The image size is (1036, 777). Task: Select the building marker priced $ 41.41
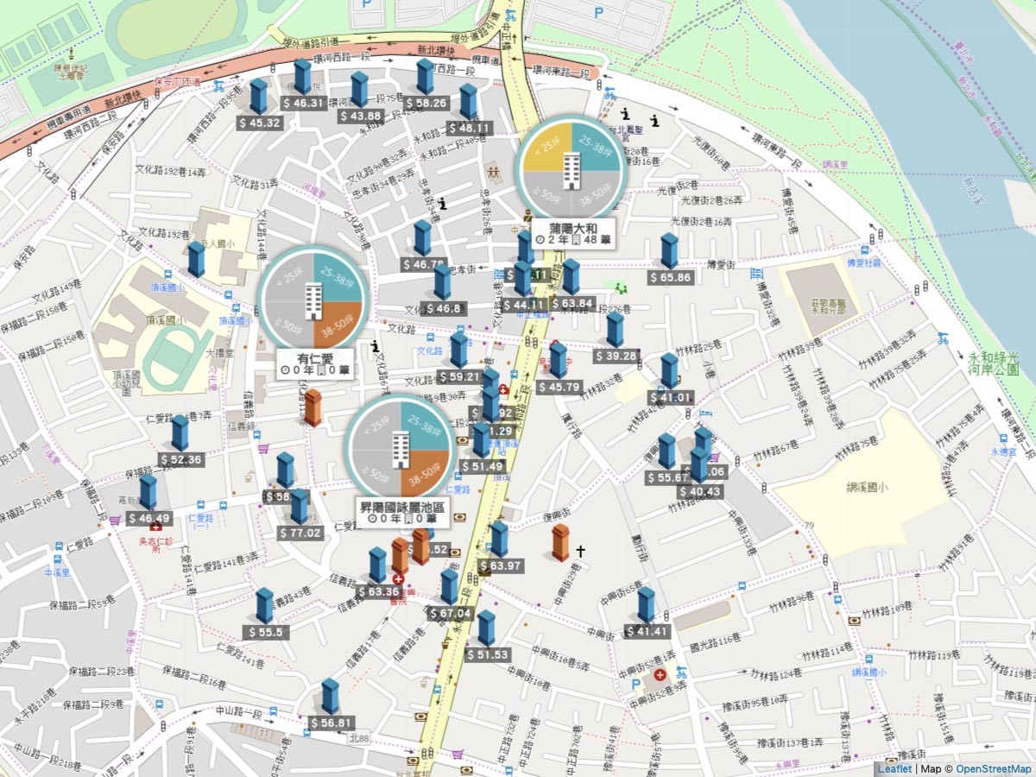(x=646, y=605)
